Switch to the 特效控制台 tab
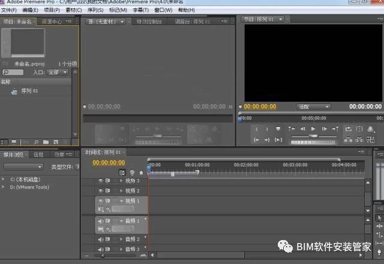The image size is (384, 264). point(149,22)
